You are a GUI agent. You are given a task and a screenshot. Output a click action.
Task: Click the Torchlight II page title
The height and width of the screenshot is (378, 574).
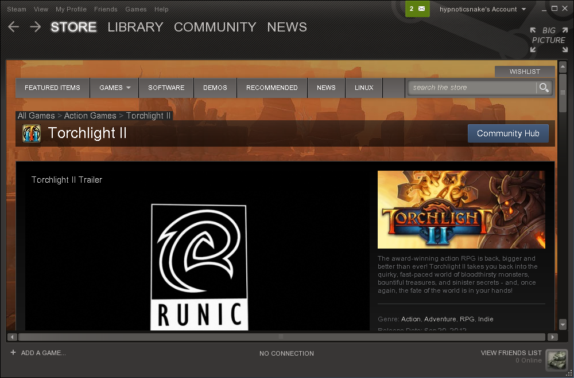[x=87, y=133]
